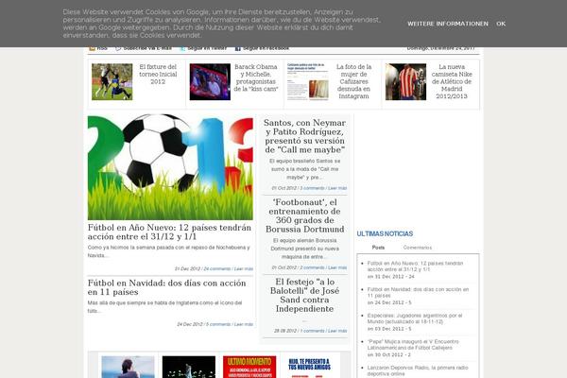
Task: Click the ULTIMAS NOTICIAS heading
Action: (385, 234)
